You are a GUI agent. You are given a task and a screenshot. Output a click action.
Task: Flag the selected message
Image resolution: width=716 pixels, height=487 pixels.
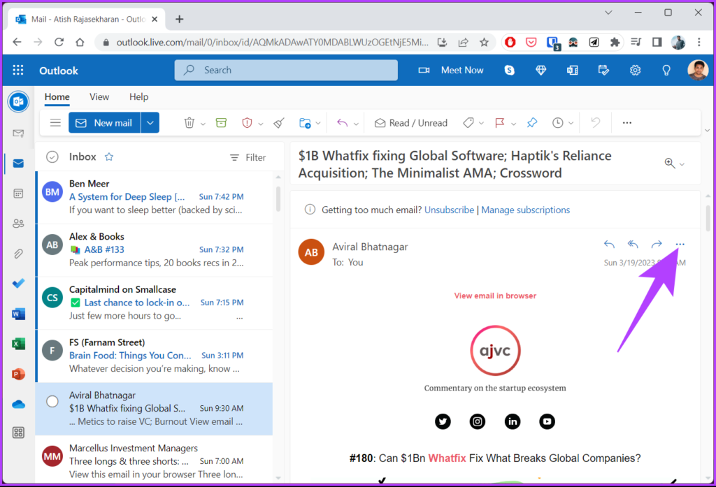tap(499, 123)
